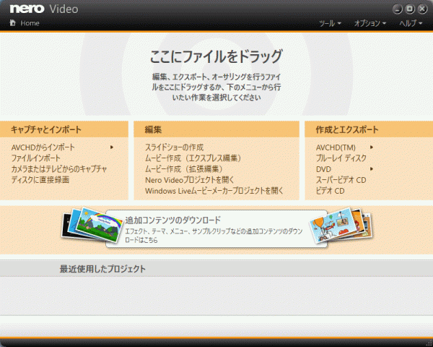Expand AVCHDからインポート submenu arrow

pyautogui.click(x=112, y=147)
